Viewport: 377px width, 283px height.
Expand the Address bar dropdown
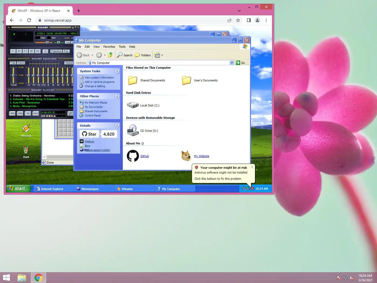(x=232, y=63)
